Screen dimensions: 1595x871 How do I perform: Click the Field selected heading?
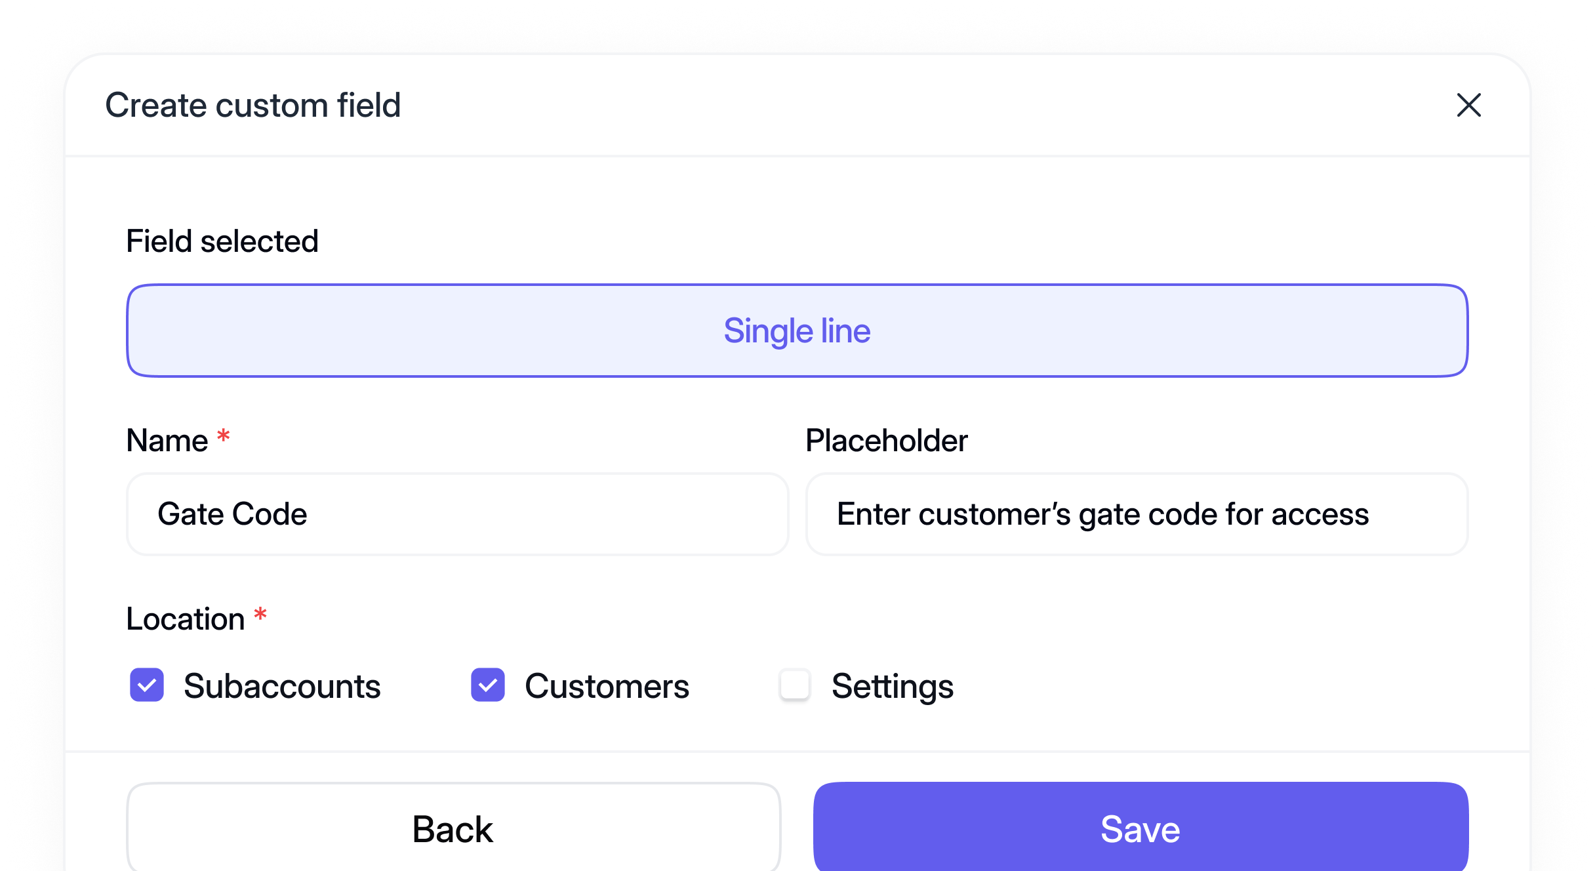point(222,241)
